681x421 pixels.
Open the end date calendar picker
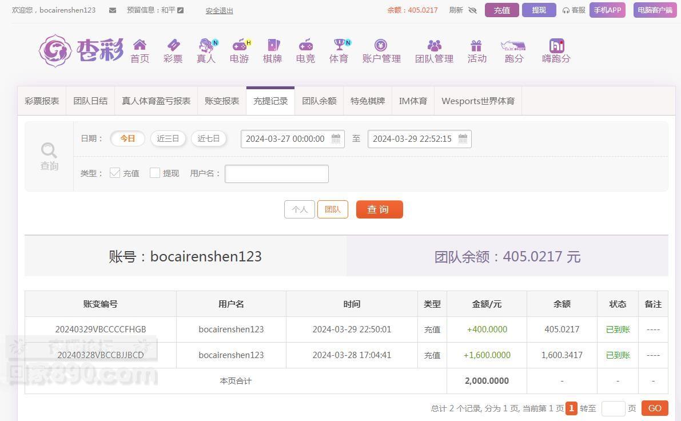pyautogui.click(x=463, y=138)
